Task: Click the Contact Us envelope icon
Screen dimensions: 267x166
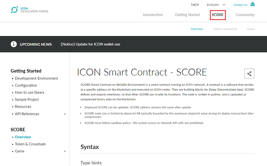Action: [253, 4]
